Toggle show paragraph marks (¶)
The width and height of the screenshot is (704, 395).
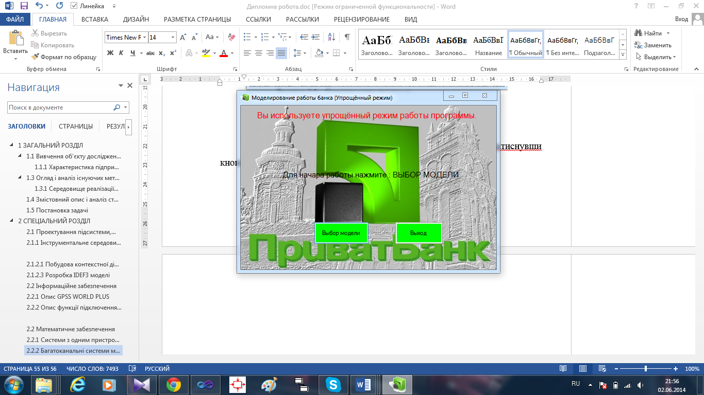point(347,37)
